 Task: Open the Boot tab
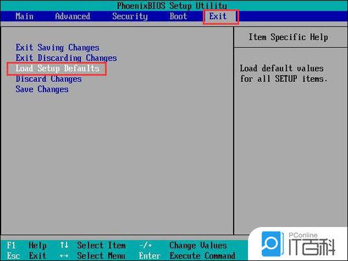point(178,16)
